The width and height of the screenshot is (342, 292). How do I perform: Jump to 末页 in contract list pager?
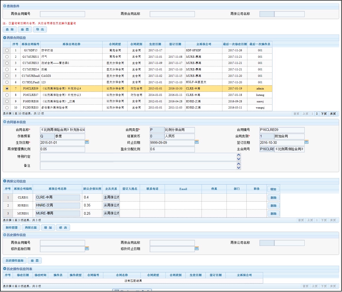(333, 114)
